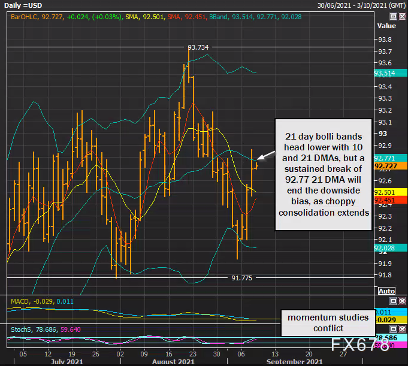The height and width of the screenshot is (366, 408).
Task: Close the main price chart panel
Action: [x=401, y=17]
